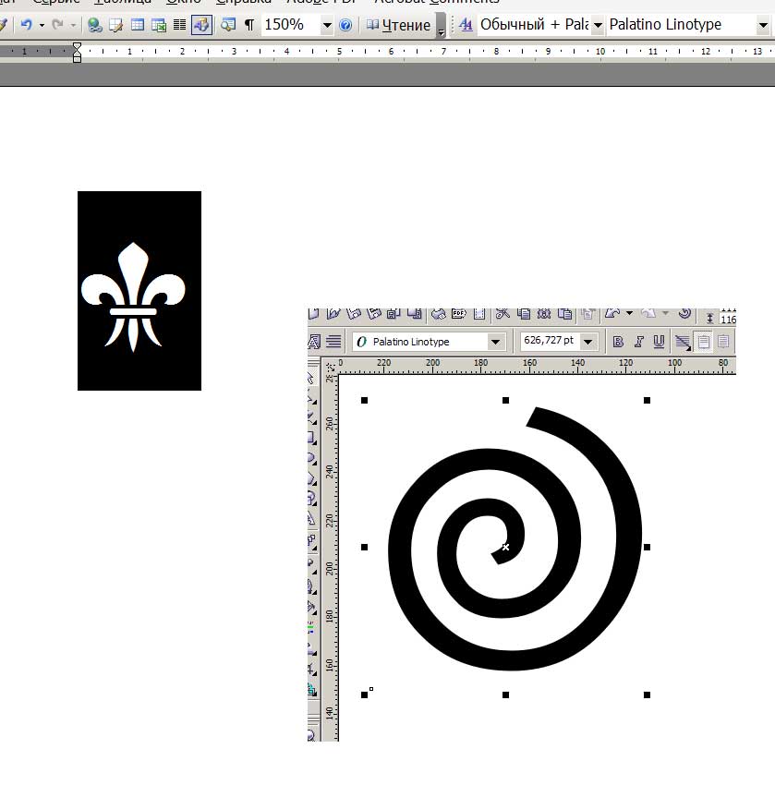Click the Columns layout icon

[180, 25]
